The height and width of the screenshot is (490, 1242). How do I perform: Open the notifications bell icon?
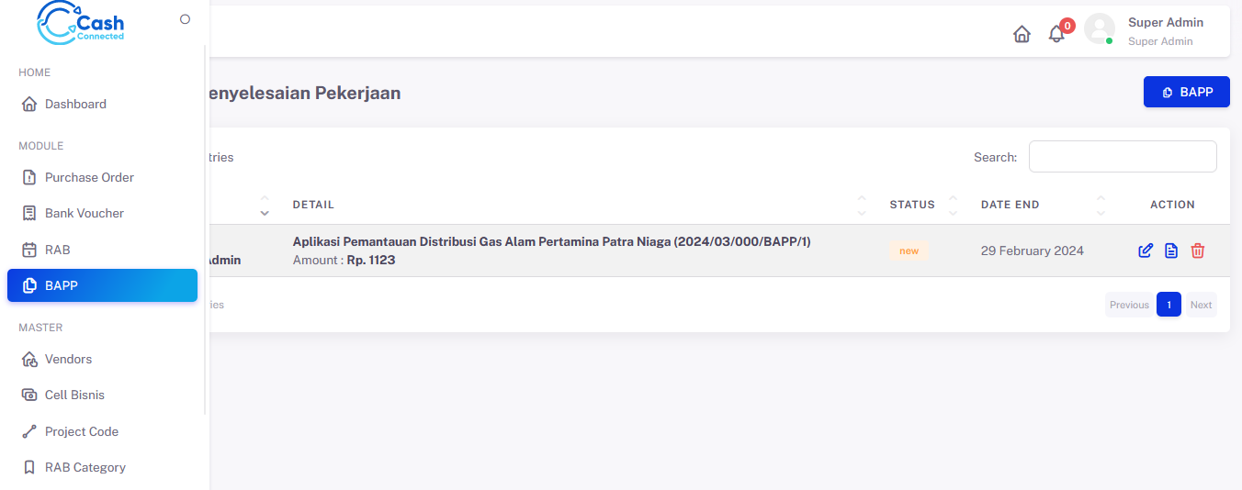1056,34
